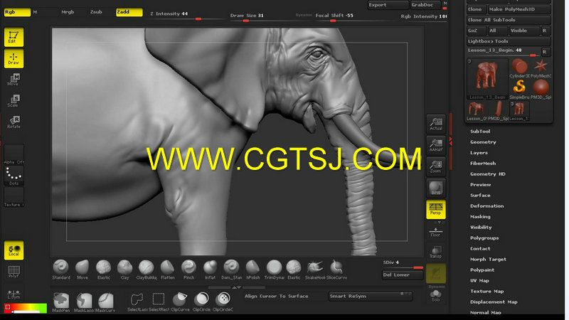Click the AAHalf view icon
The image size is (569, 320).
436,145
